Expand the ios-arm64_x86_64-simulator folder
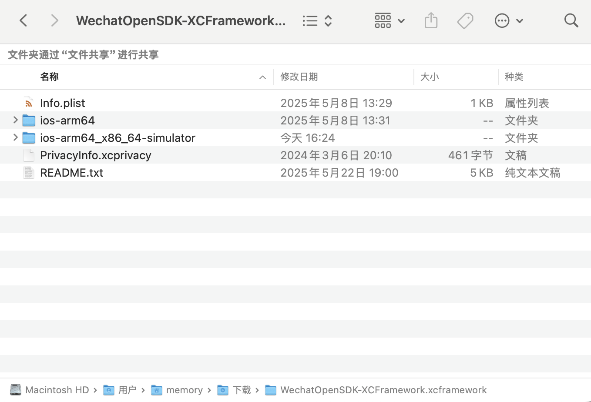591x402 pixels. click(15, 137)
